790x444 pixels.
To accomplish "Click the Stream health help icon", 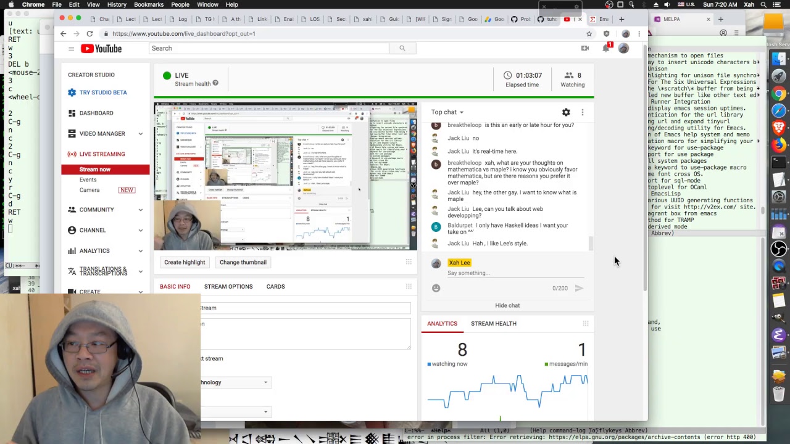I will (x=215, y=83).
